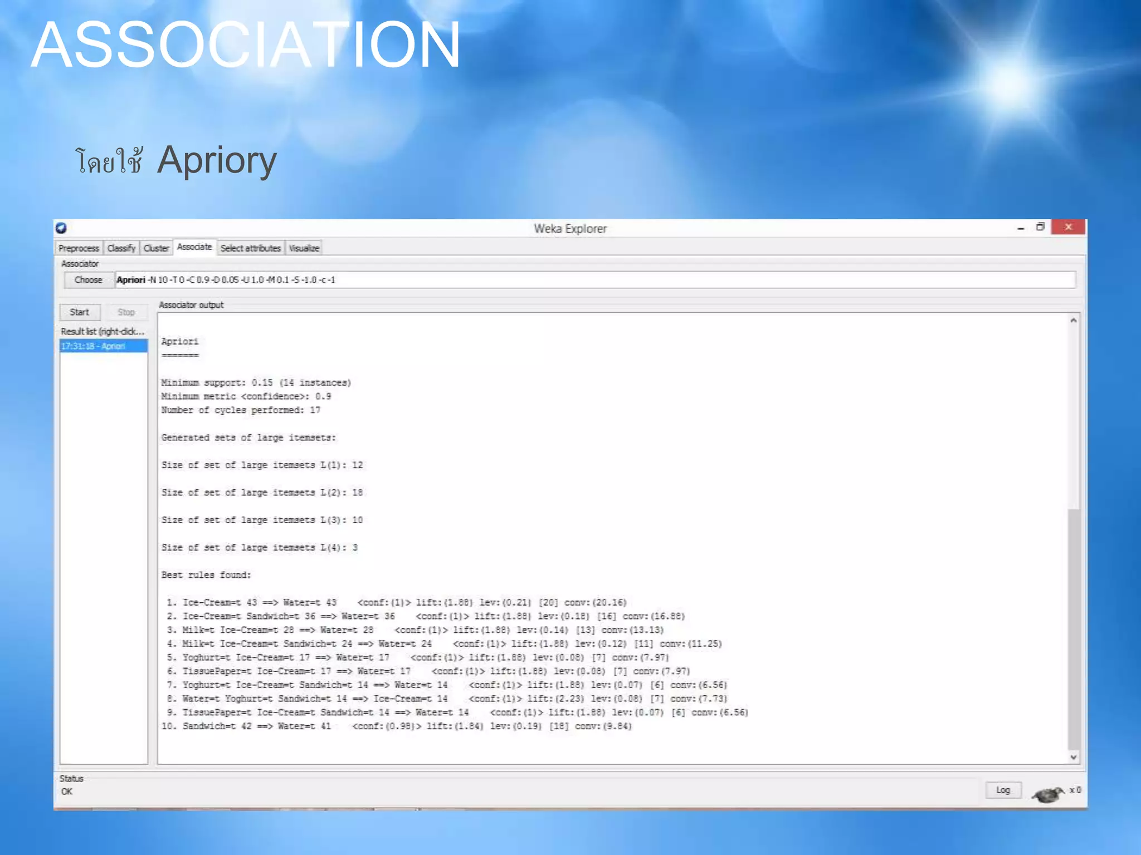Switch to the Classify tab
This screenshot has width=1141, height=855.
coord(121,248)
